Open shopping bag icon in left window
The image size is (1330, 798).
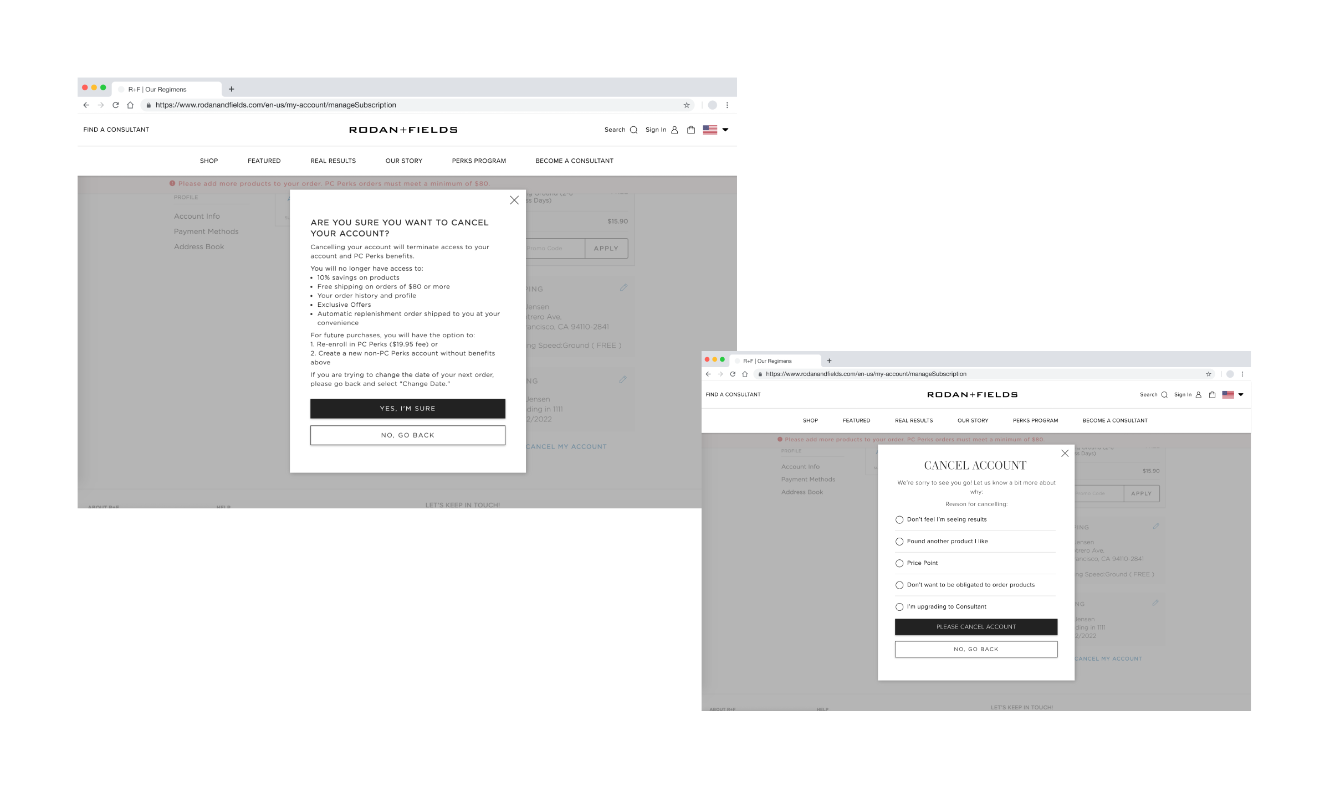pyautogui.click(x=690, y=130)
